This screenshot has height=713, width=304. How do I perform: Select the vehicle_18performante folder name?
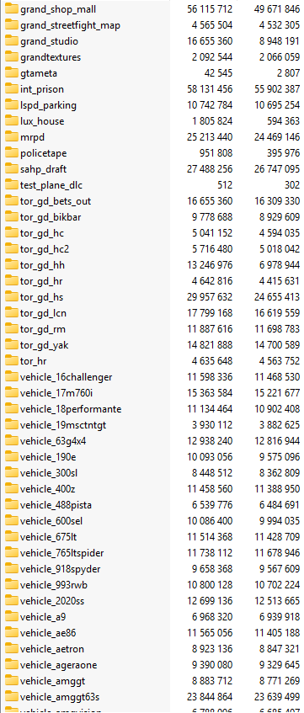point(71,409)
